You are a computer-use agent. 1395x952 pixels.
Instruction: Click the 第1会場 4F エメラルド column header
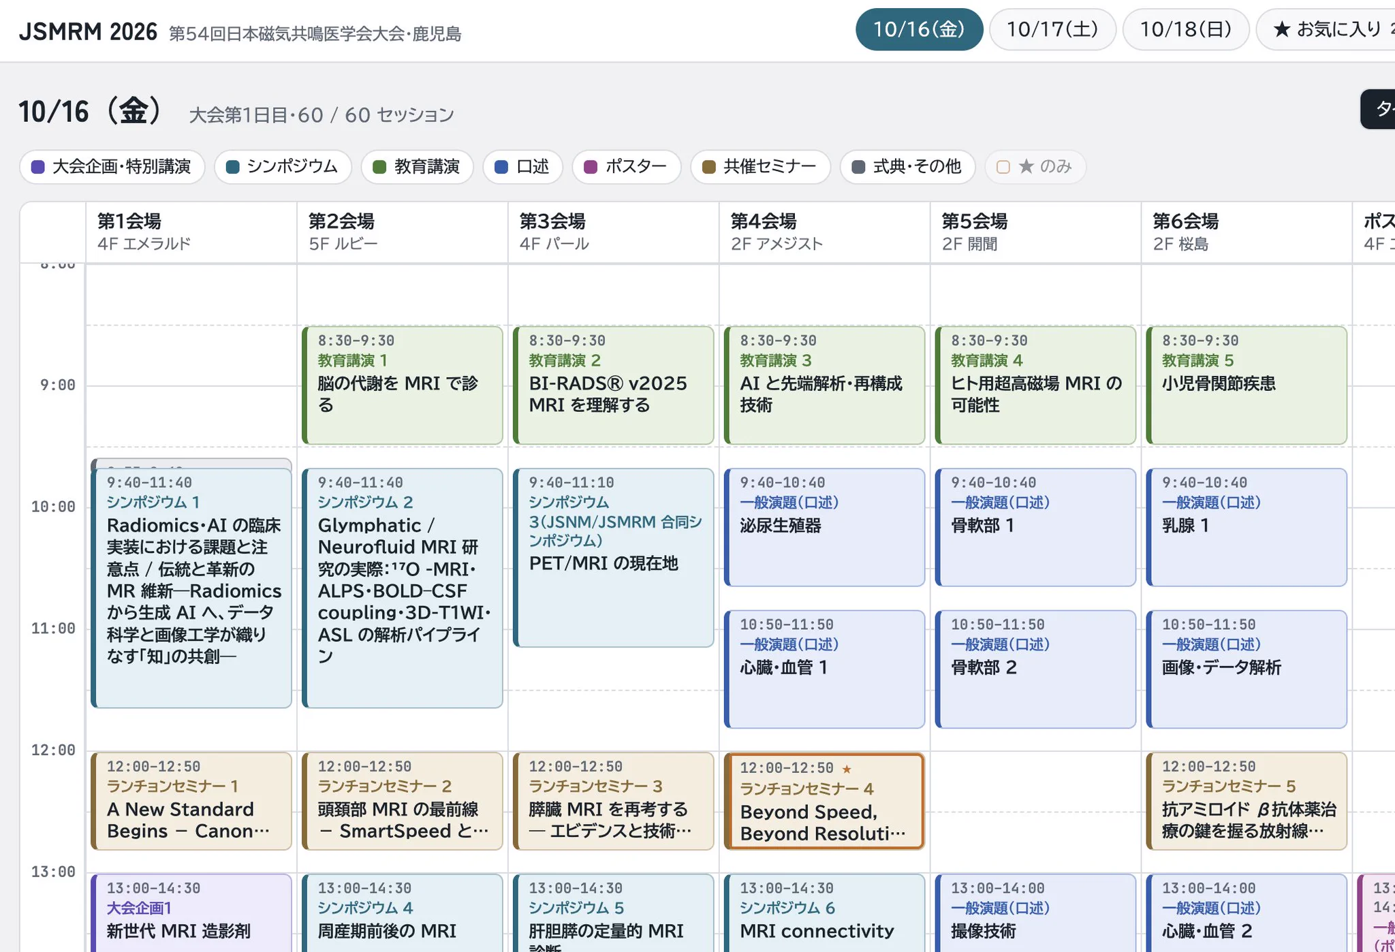(x=191, y=232)
